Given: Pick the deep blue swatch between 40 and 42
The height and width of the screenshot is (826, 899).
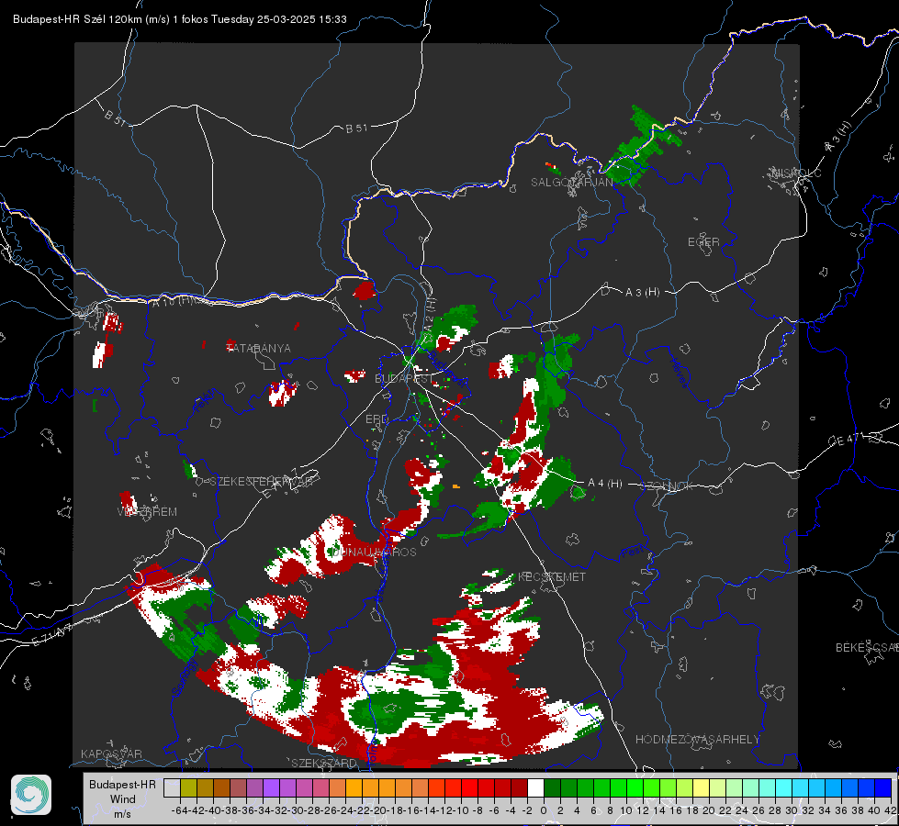Looking at the screenshot, I should [883, 787].
